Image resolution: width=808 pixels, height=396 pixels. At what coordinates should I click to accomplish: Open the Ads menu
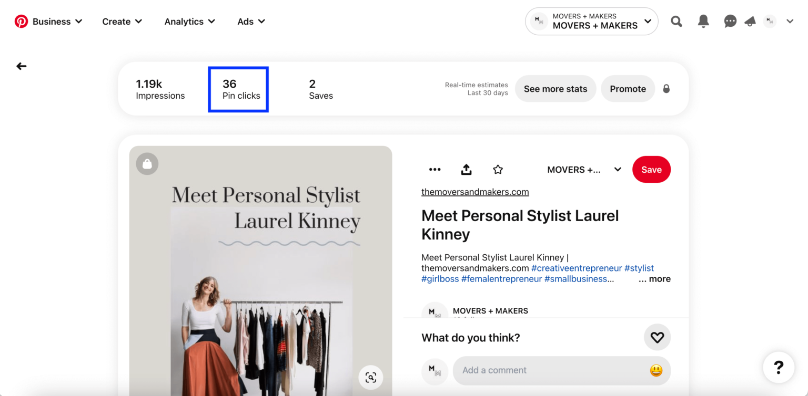click(251, 22)
